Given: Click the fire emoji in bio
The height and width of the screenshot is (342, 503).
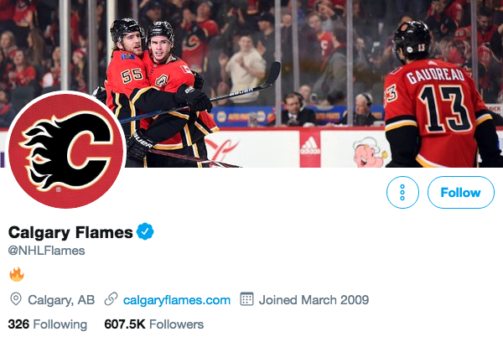Looking at the screenshot, I should (17, 274).
